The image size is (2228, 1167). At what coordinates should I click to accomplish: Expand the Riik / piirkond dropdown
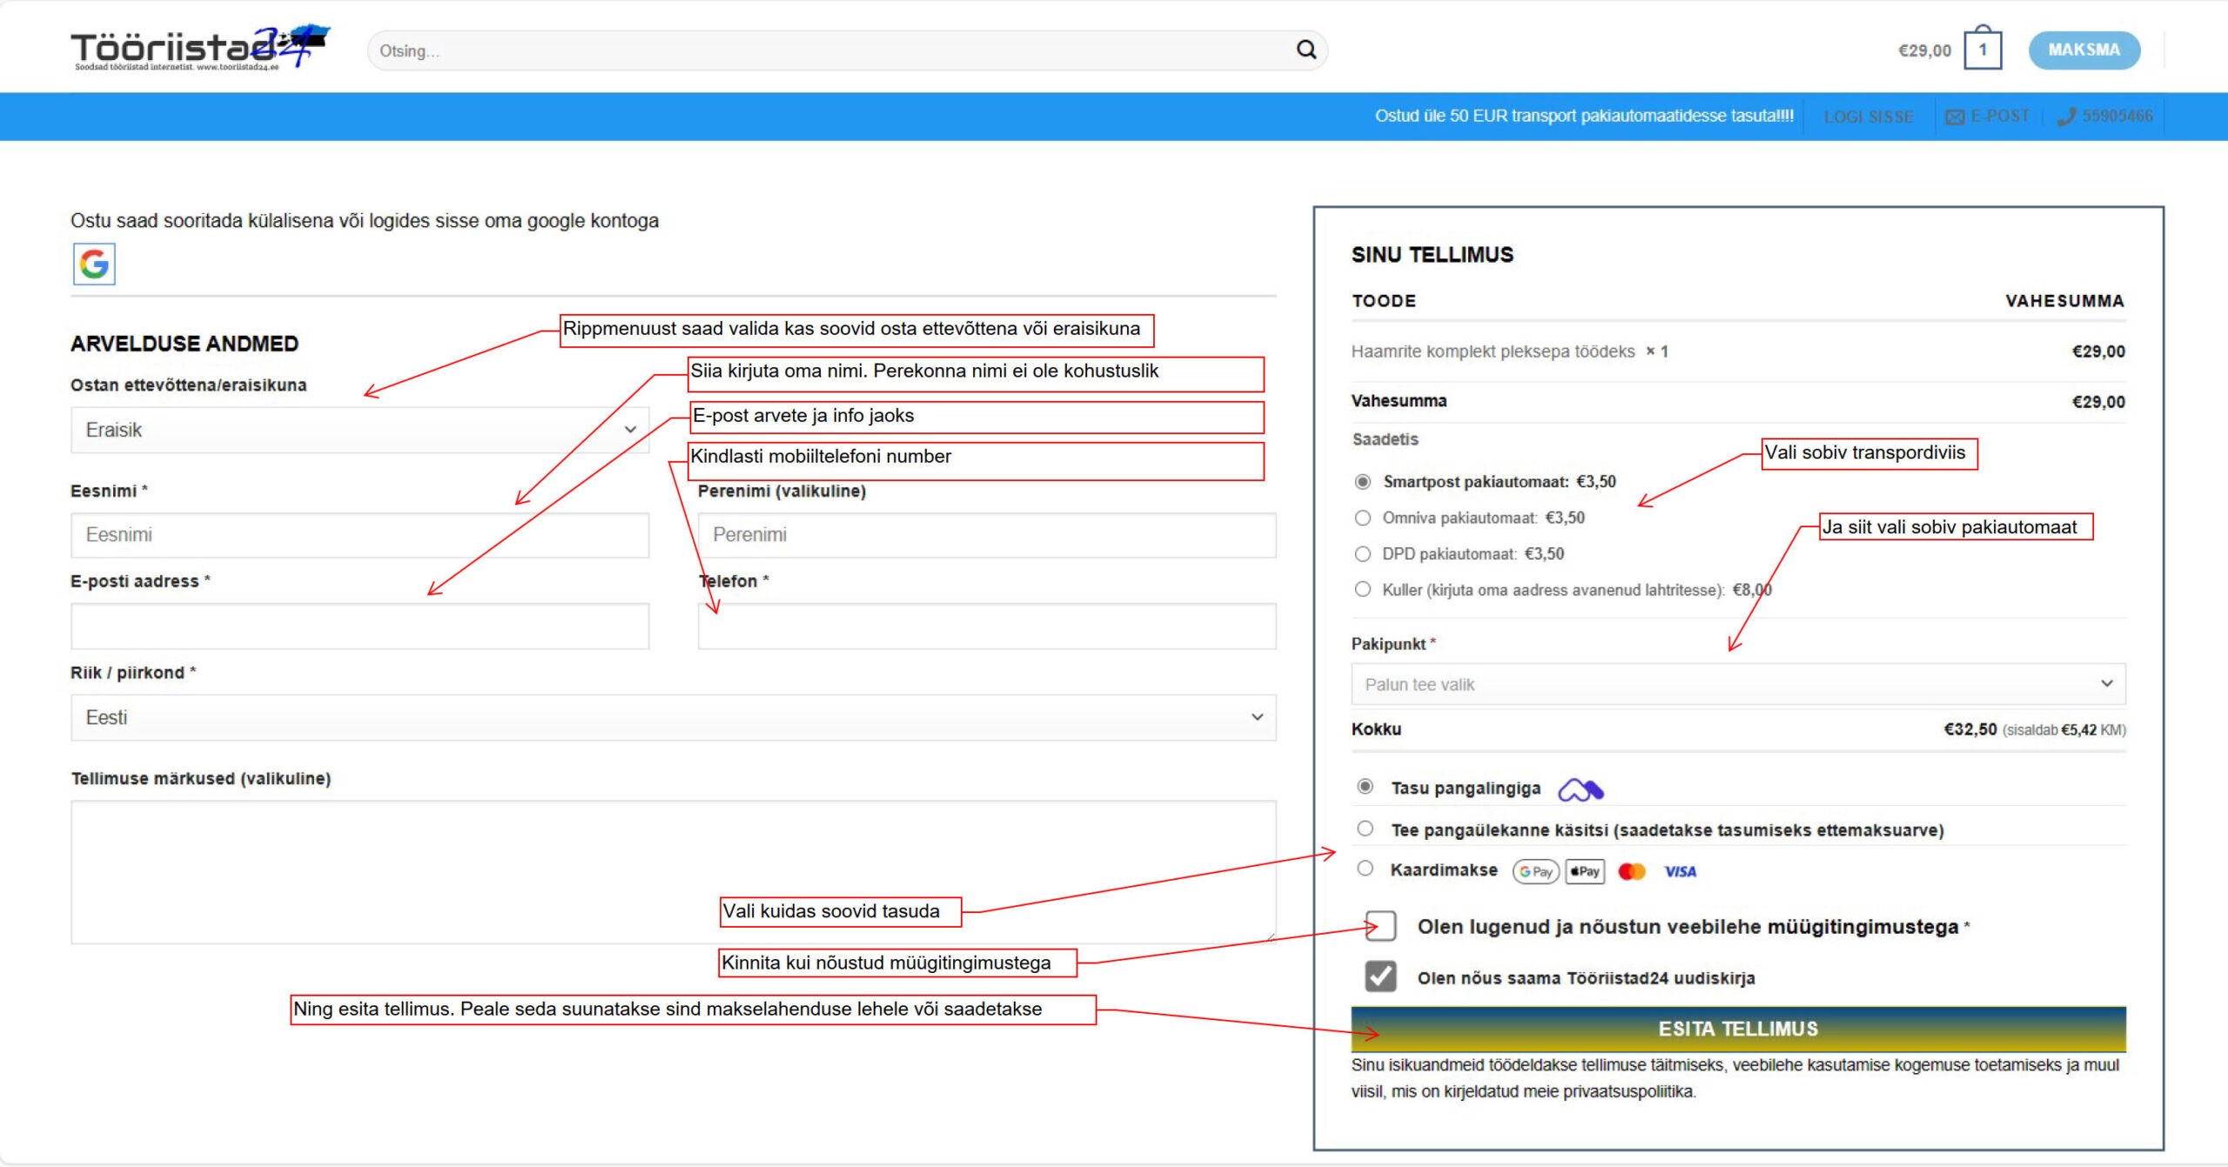pyautogui.click(x=673, y=717)
